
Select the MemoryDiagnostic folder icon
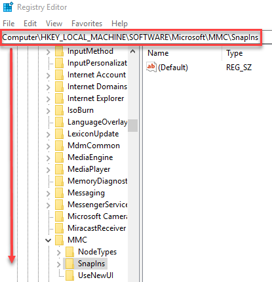click(59, 181)
